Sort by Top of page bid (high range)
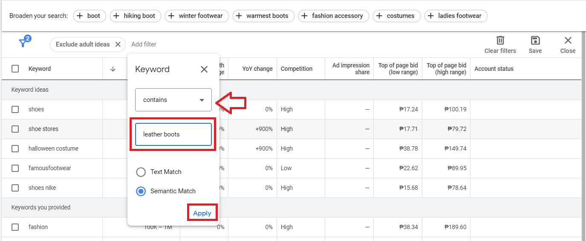The image size is (586, 241). click(446, 69)
